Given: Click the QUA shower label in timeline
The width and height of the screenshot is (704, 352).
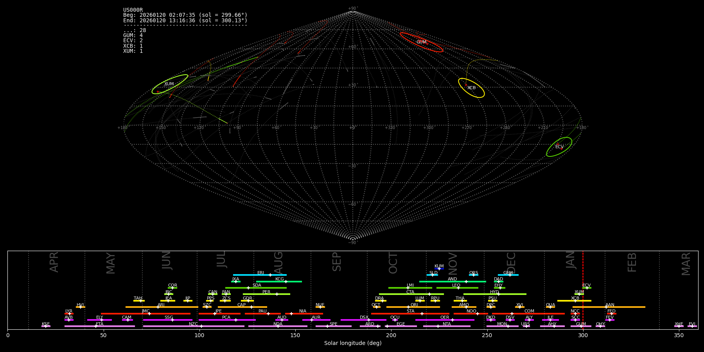Looking at the screenshot, I should click(x=550, y=305).
